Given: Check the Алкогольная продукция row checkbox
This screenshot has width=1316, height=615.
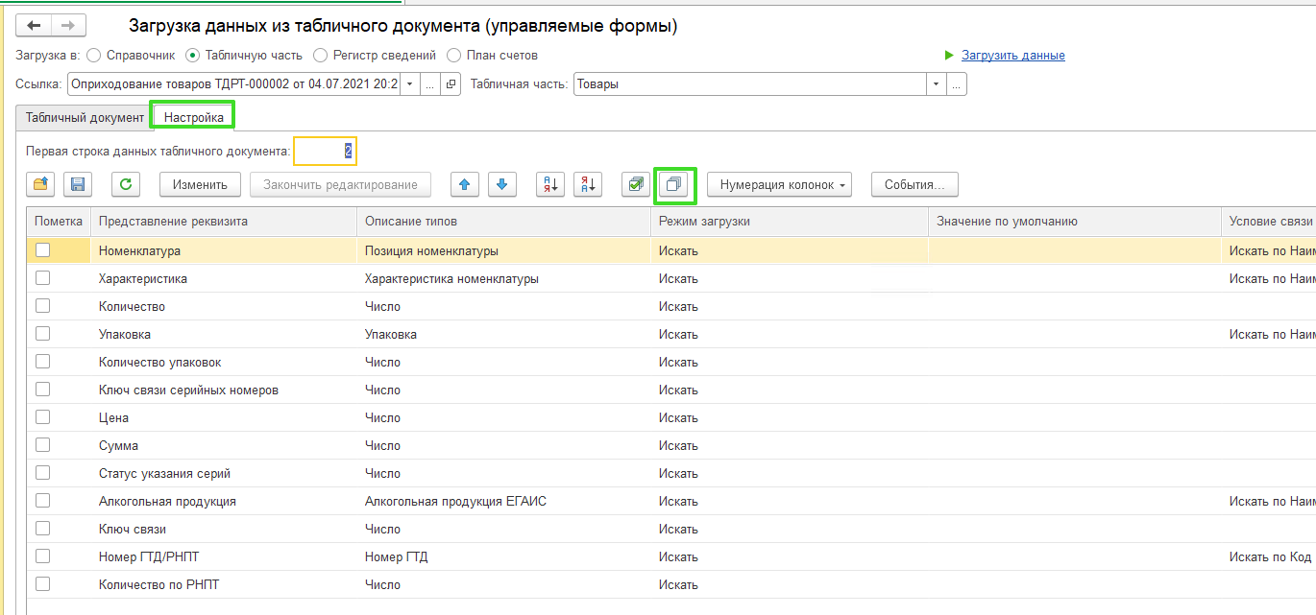Looking at the screenshot, I should pyautogui.click(x=42, y=501).
